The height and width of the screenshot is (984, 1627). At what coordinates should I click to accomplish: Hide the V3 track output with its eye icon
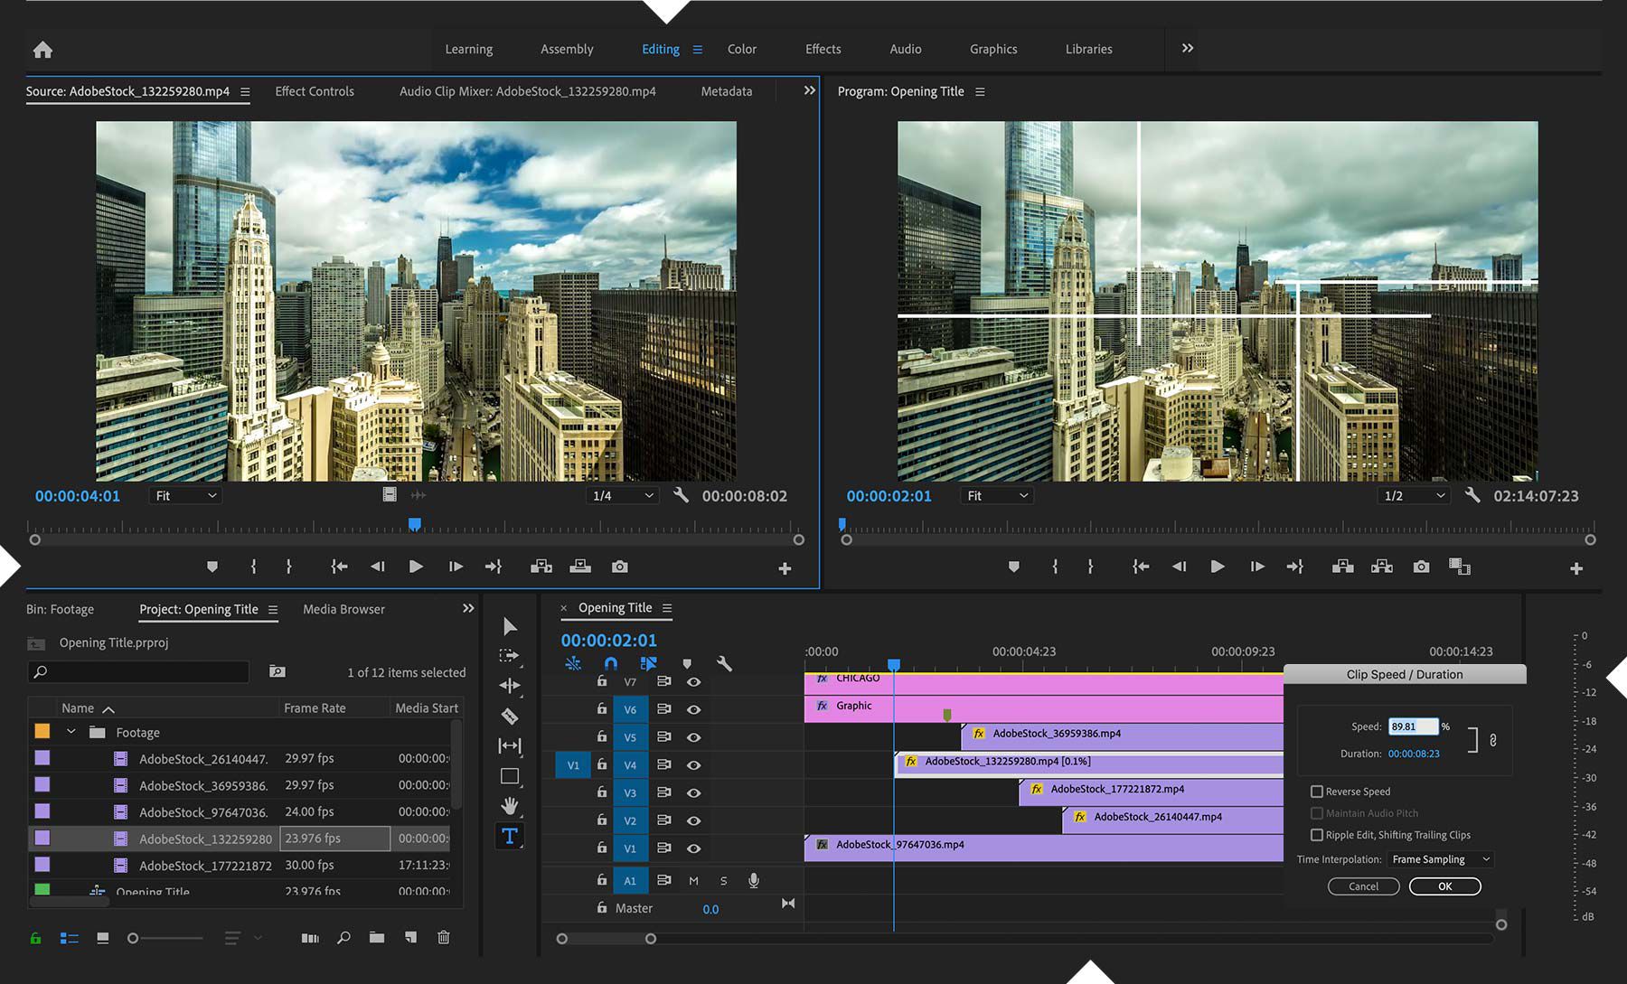[x=694, y=792]
